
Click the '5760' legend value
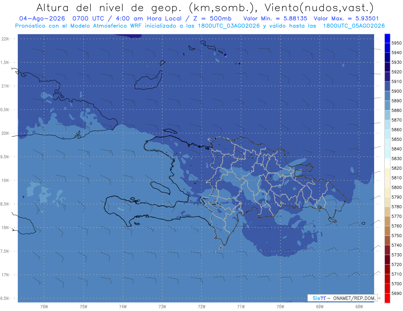click(396, 226)
